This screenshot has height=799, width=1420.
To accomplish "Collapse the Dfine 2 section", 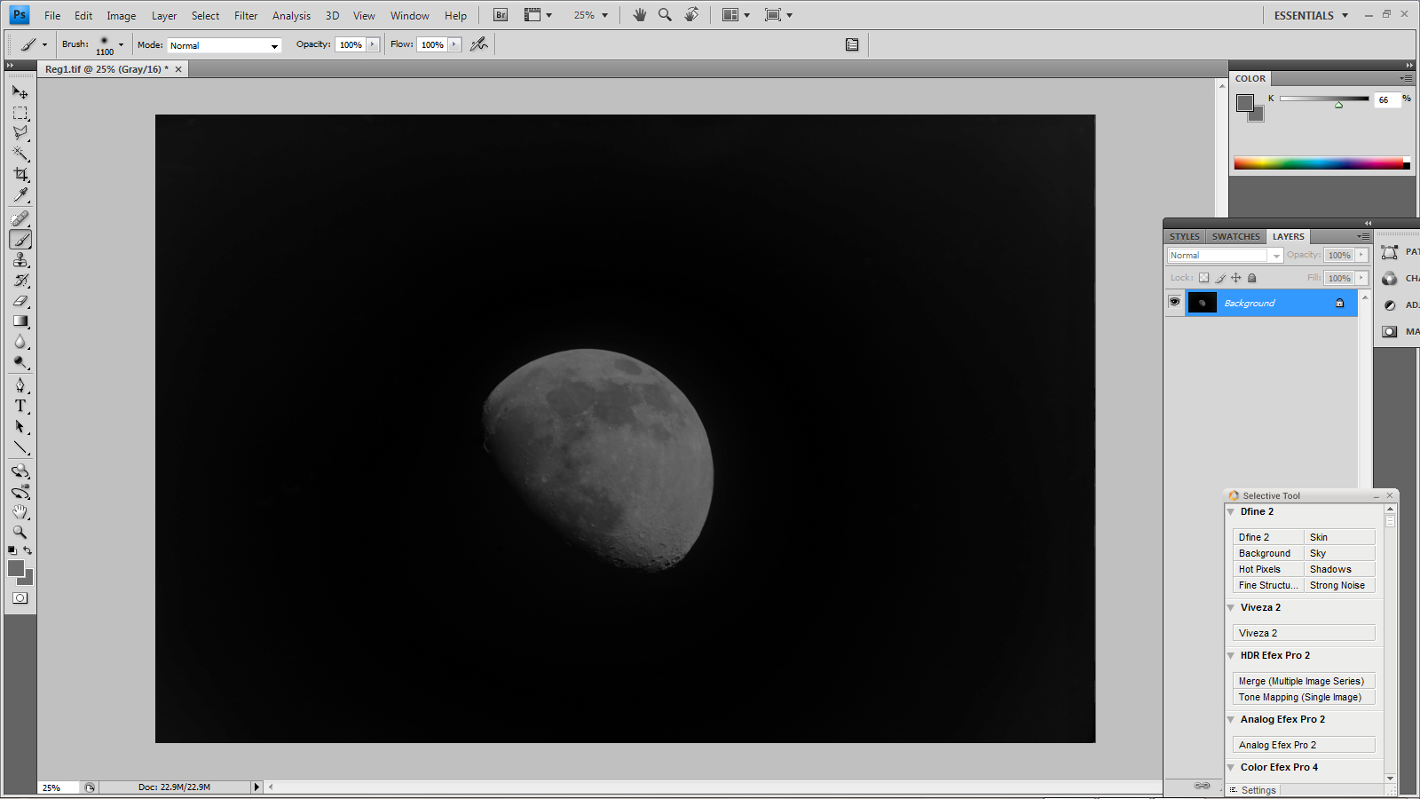I will coord(1231,511).
